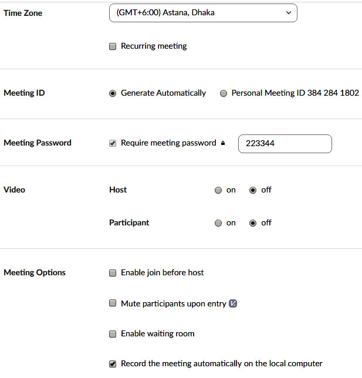
Task: Click the chevron arrow in Time Zone box
Action: [x=287, y=12]
